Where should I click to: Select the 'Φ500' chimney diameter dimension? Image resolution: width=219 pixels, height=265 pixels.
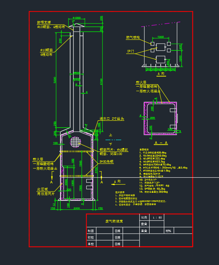click(x=77, y=73)
